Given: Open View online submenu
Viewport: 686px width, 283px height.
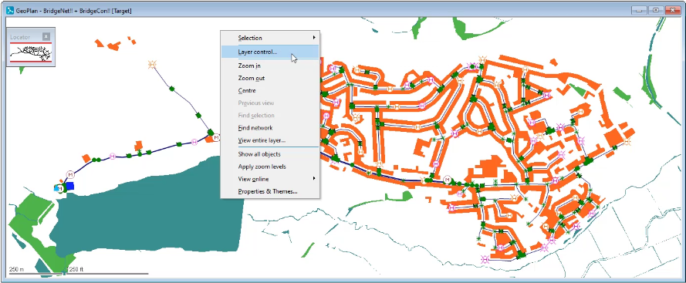Looking at the screenshot, I should pos(270,179).
